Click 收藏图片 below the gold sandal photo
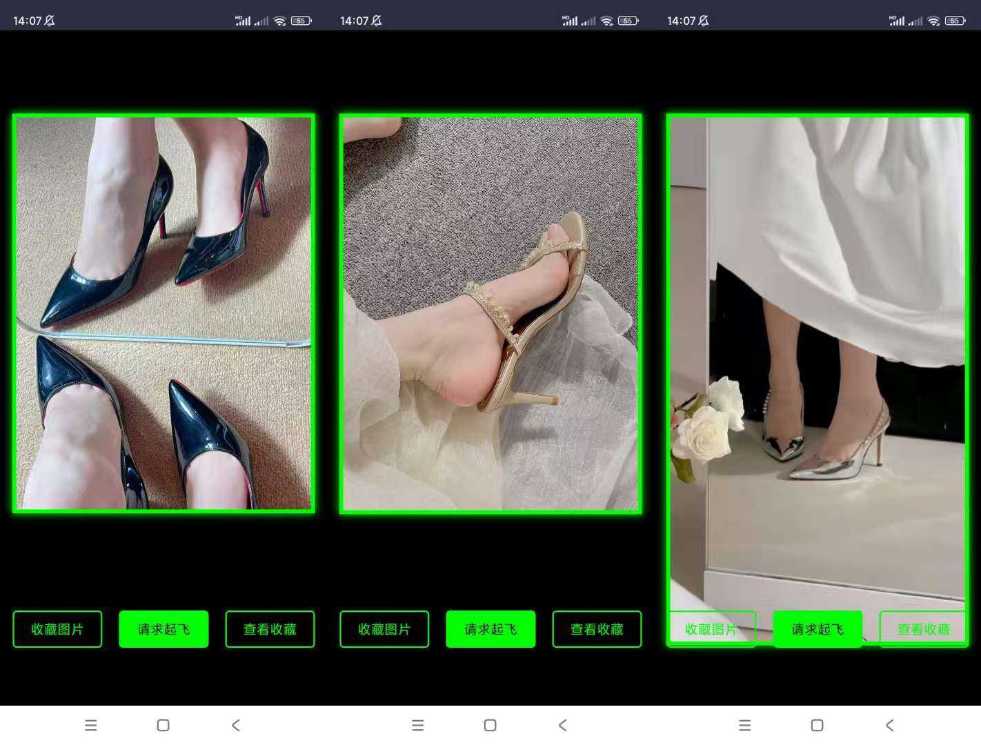 pos(384,629)
